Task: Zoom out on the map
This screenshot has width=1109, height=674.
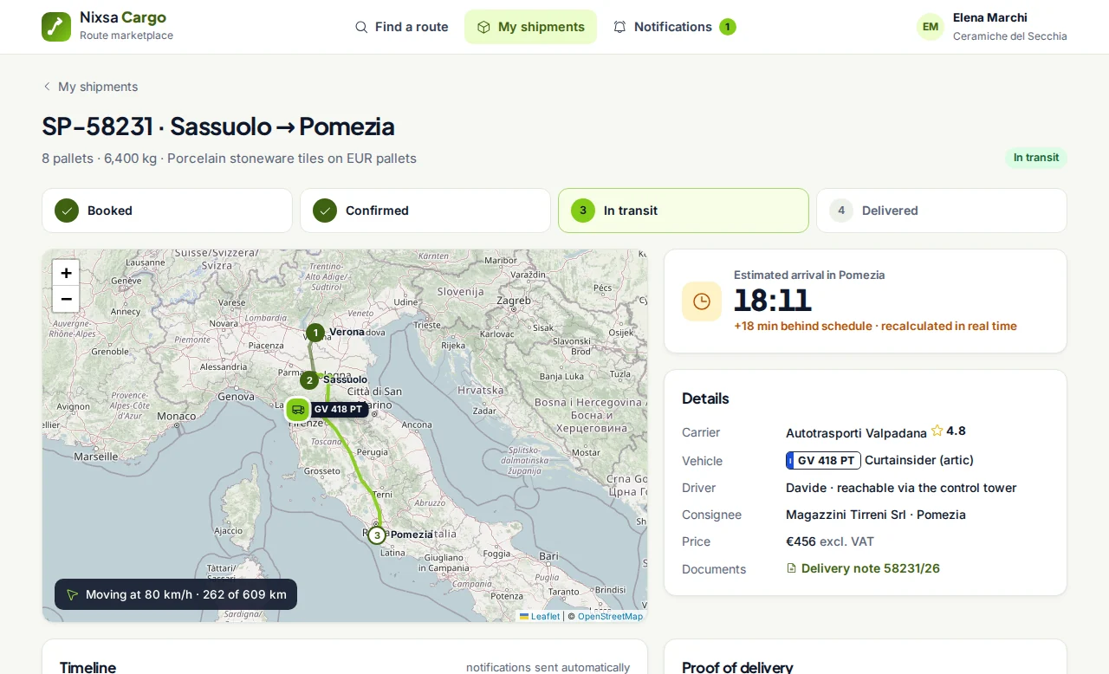Action: (66, 299)
